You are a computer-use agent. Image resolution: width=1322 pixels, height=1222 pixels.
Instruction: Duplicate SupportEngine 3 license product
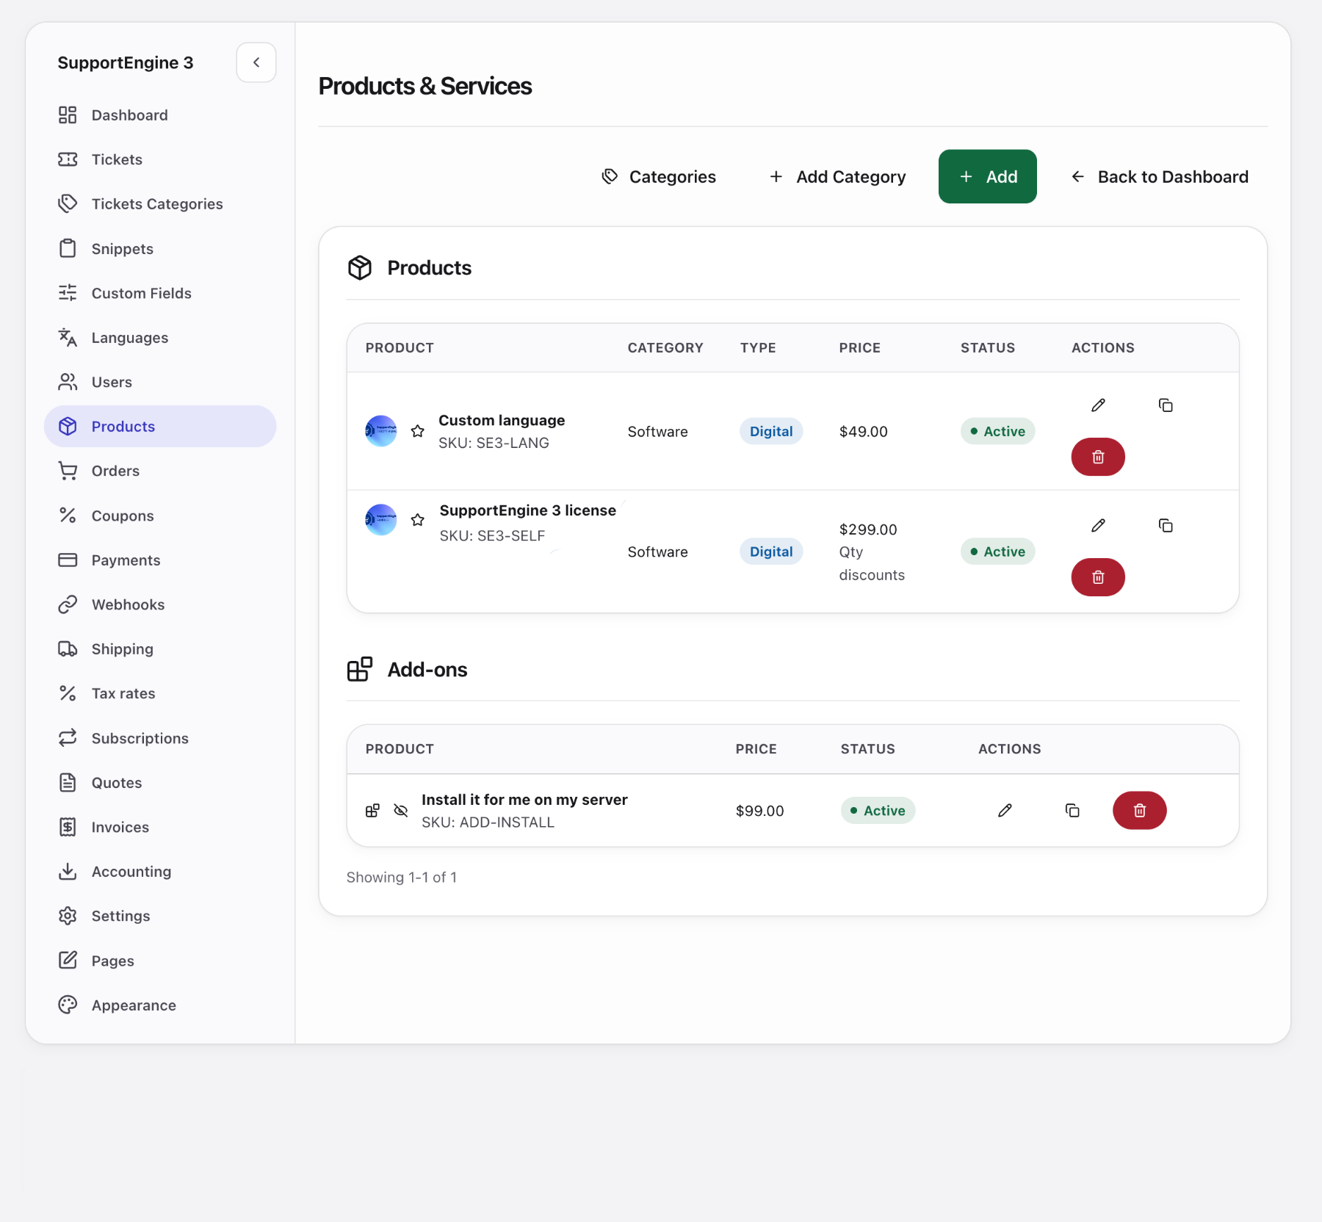coord(1166,526)
